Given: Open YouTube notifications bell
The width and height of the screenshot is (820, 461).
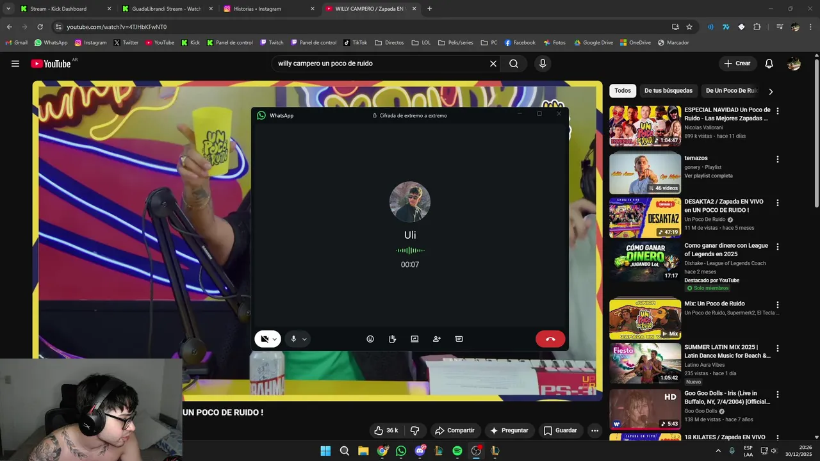Looking at the screenshot, I should click(x=769, y=63).
